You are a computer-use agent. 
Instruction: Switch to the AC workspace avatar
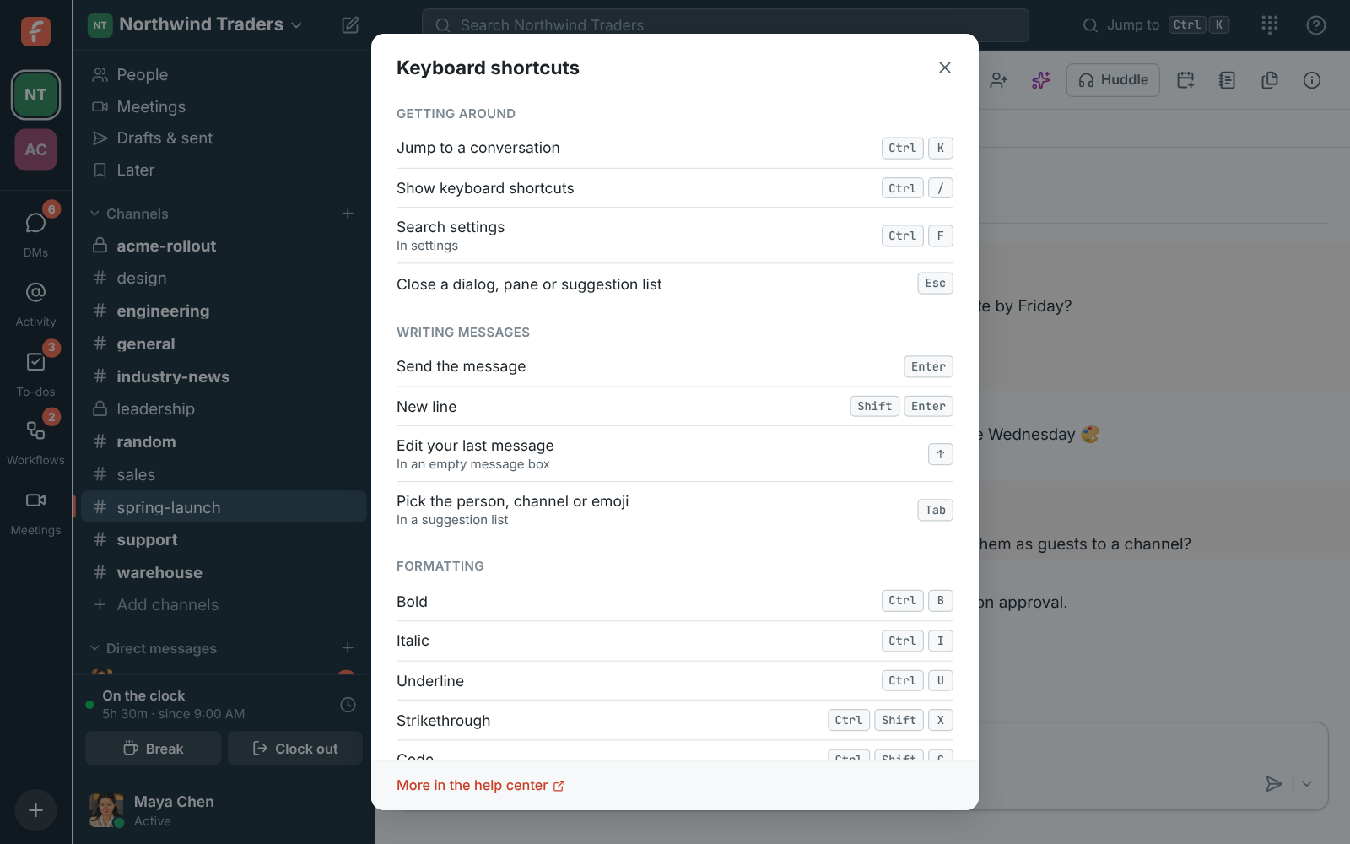click(x=35, y=149)
